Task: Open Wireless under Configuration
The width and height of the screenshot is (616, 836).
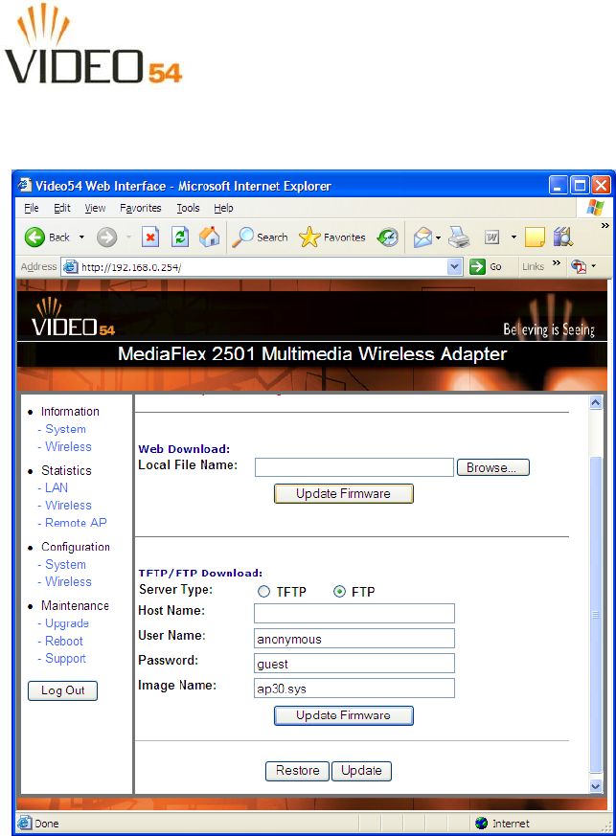Action: 68,581
